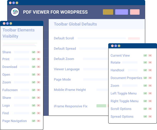Image resolution: width=157 pixels, height=130 pixels.
Task: Enable Scroll Options green checkmark
Action: 145,109
